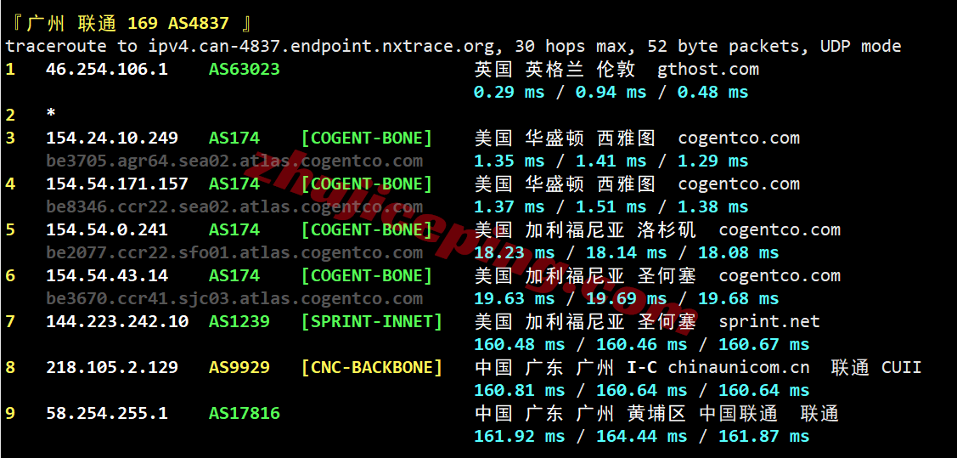Click hostname be8346.ccr22.sea02.atlas.cogentco.com
Screen dimensions: 957x458
tap(234, 207)
